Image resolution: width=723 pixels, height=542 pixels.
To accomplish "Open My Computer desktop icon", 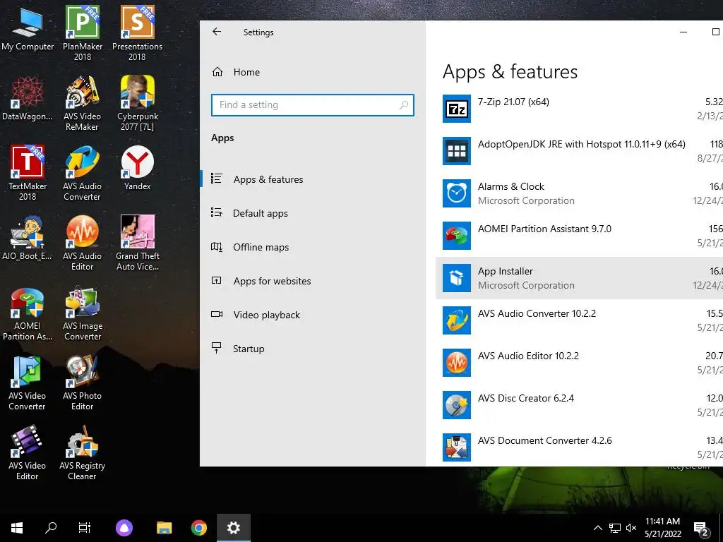I will pos(28,29).
